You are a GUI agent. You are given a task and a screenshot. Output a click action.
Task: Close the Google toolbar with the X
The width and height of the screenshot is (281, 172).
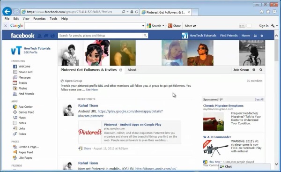(x=5, y=26)
